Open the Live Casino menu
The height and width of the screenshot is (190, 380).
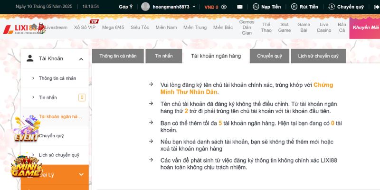click(324, 28)
